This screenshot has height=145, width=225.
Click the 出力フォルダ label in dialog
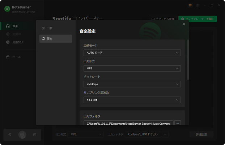pos(92,116)
